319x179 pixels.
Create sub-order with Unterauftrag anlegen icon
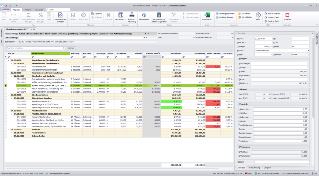coord(60,15)
